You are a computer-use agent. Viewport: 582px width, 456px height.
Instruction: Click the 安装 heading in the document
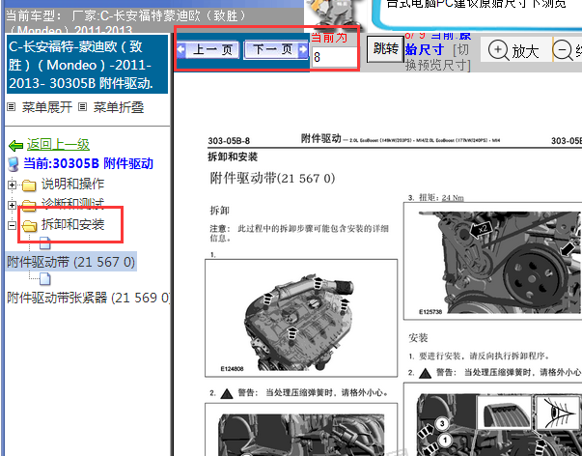coord(418,338)
